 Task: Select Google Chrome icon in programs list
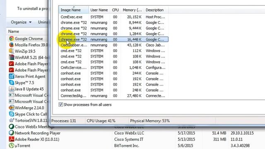tap(12, 38)
